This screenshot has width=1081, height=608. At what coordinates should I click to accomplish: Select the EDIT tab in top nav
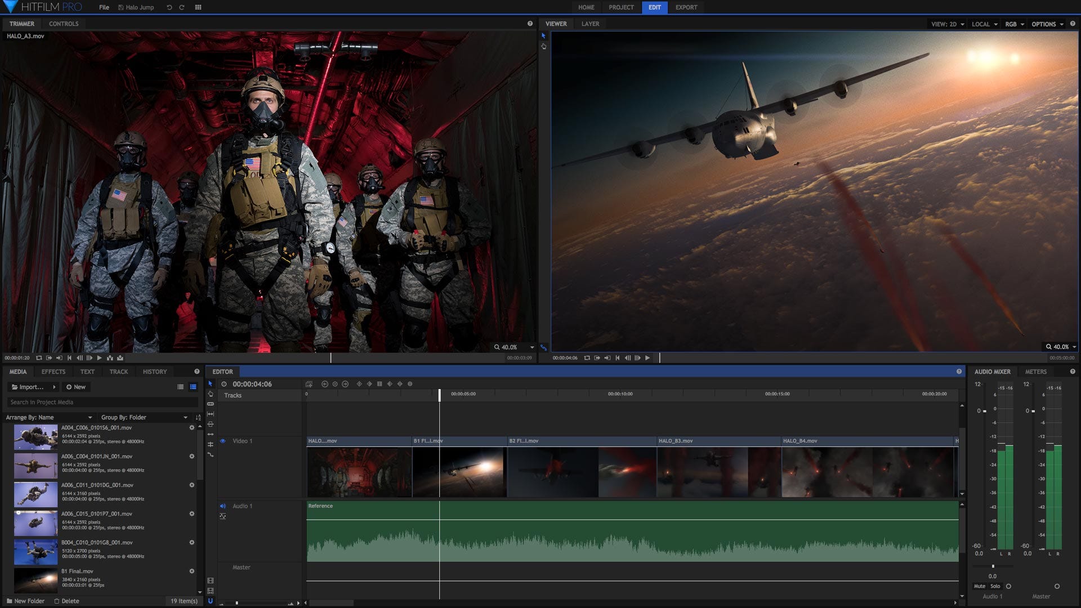click(x=653, y=7)
